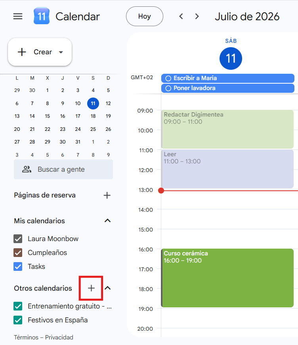Select day 15 in mini calendar

48,116
